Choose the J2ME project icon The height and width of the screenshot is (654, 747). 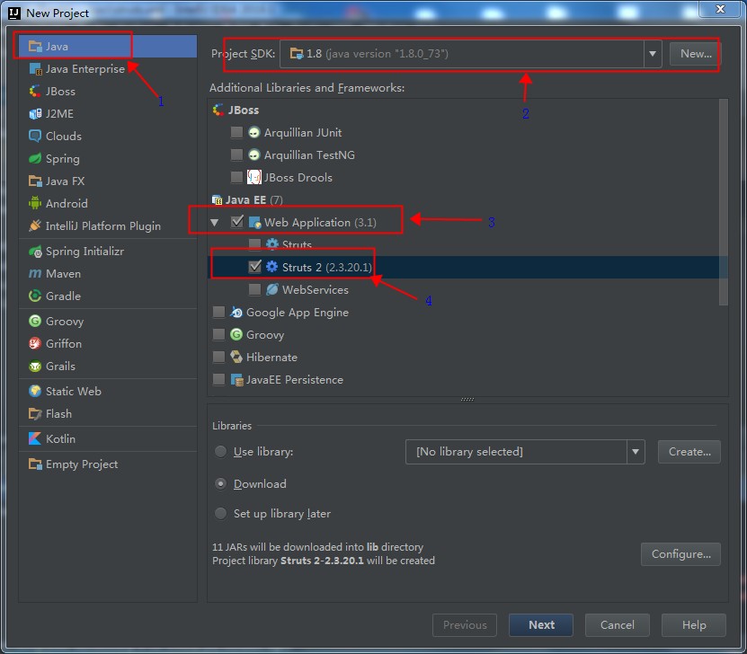coord(35,114)
